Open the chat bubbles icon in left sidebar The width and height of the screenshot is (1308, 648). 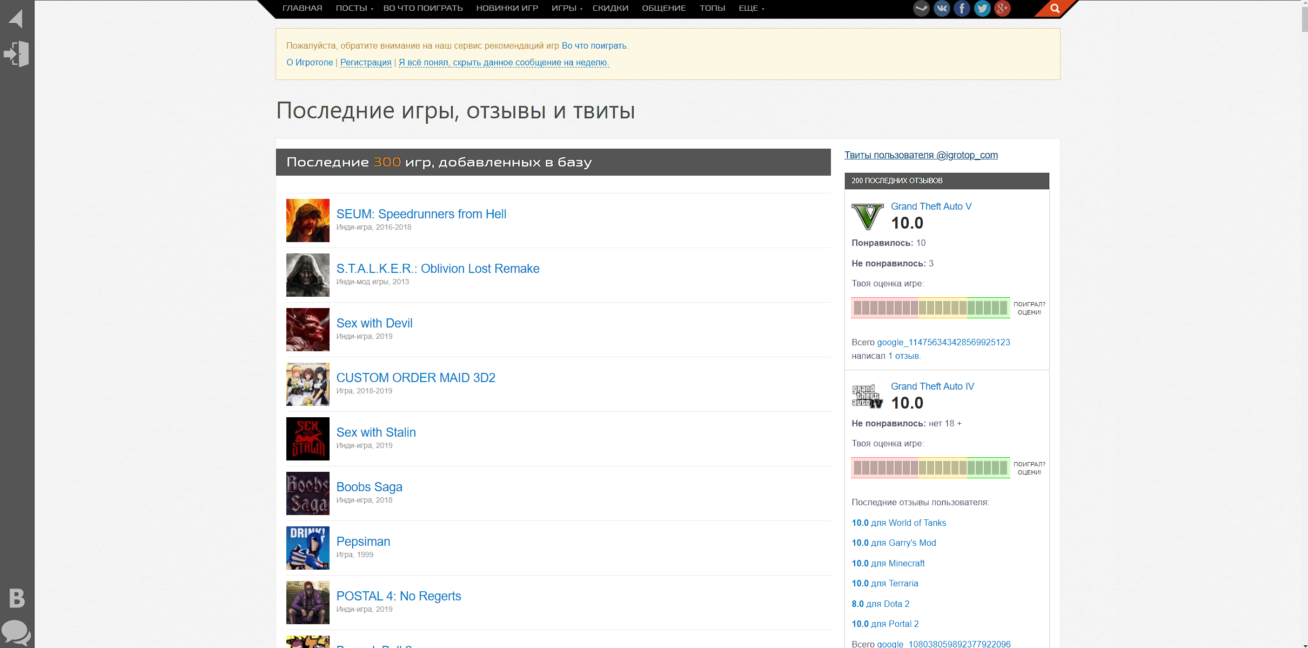coord(16,633)
